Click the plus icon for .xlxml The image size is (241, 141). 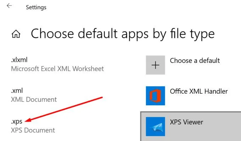coord(155,65)
